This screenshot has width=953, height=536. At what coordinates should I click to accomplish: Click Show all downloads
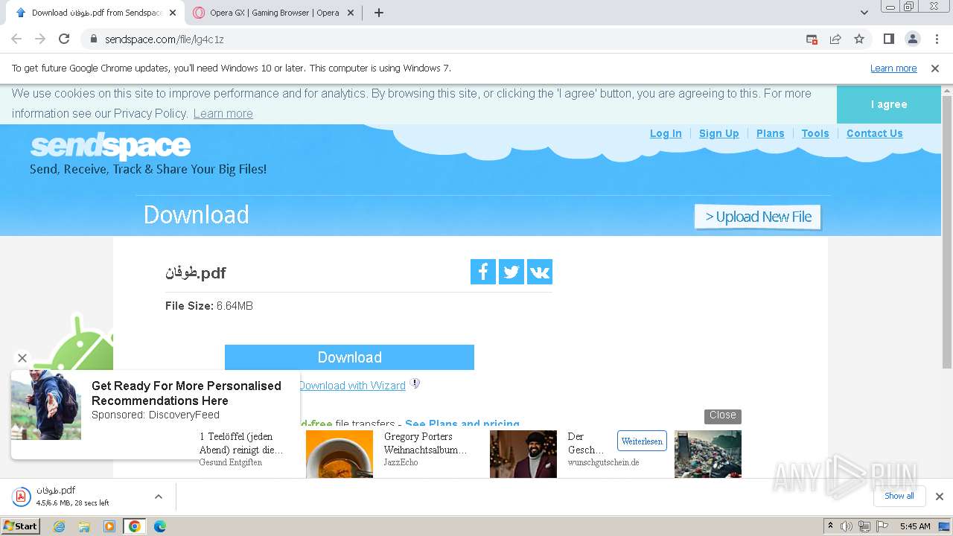pyautogui.click(x=899, y=496)
